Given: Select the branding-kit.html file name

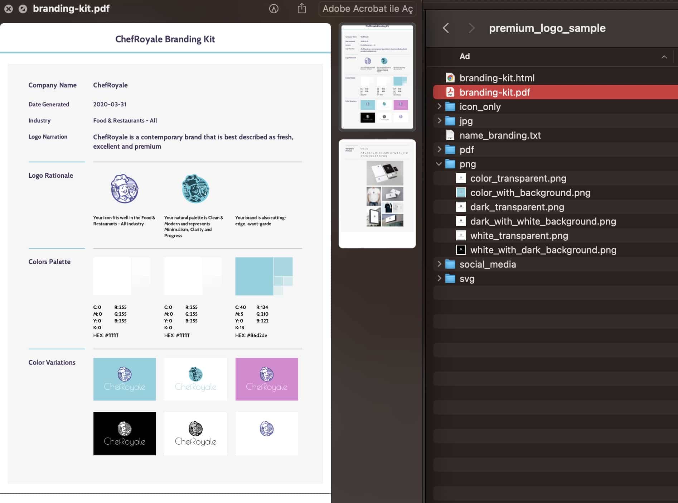Looking at the screenshot, I should tap(497, 78).
